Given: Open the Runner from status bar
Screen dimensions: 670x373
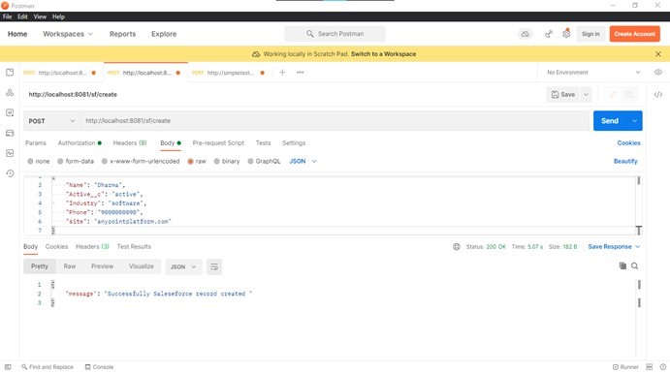Looking at the screenshot, I should click(625, 367).
